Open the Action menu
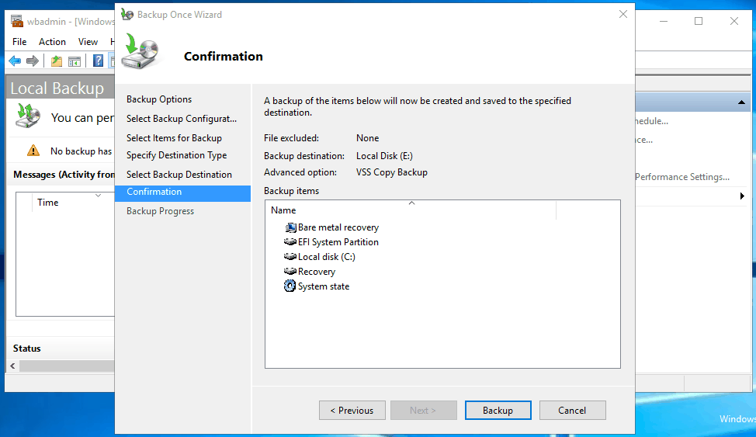The height and width of the screenshot is (437, 756). point(52,42)
